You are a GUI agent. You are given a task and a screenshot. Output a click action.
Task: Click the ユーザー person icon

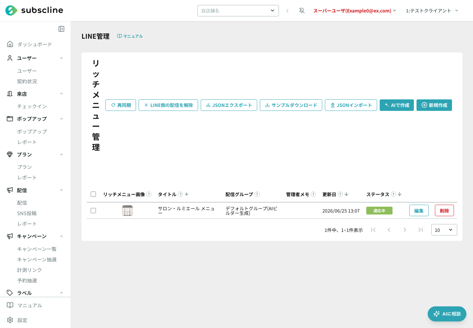click(x=10, y=58)
